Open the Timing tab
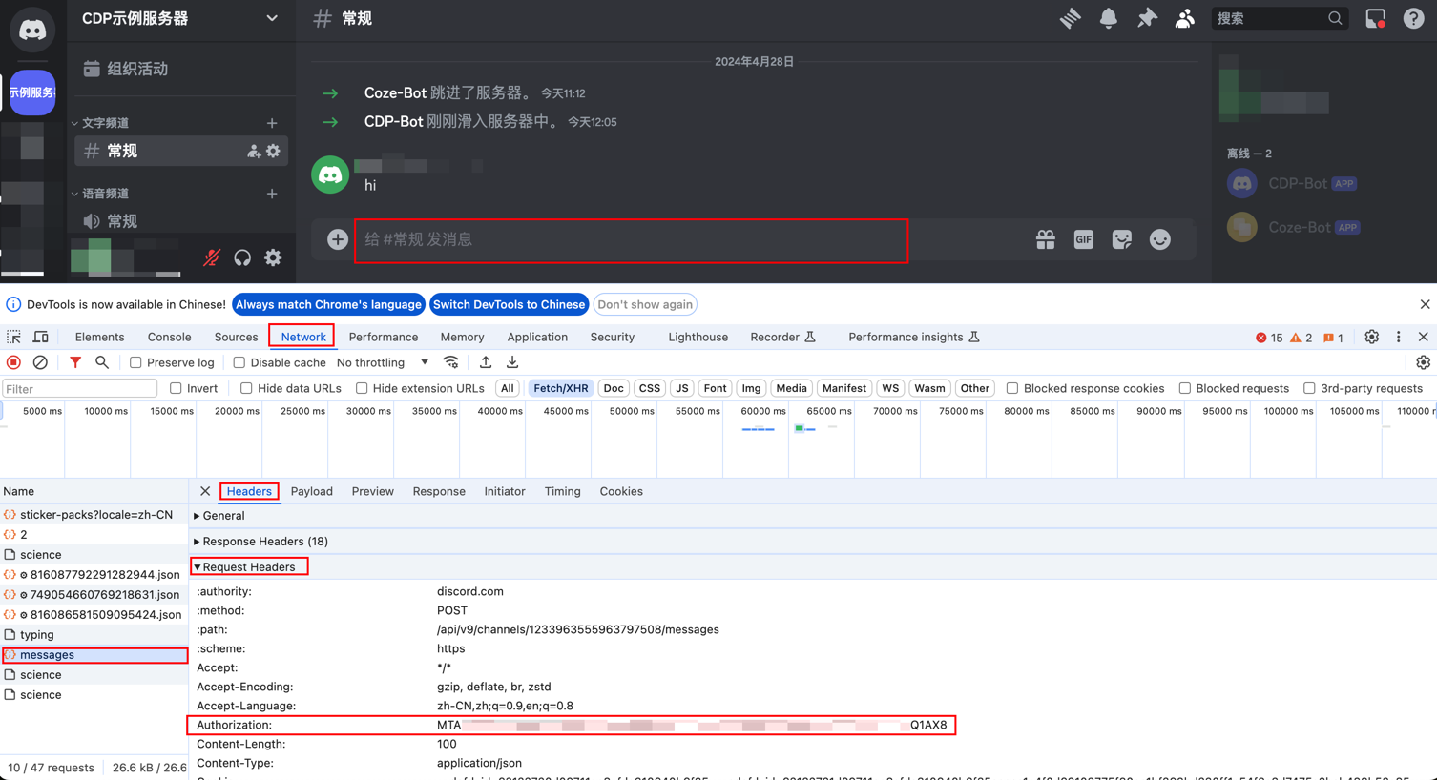 pos(562,491)
